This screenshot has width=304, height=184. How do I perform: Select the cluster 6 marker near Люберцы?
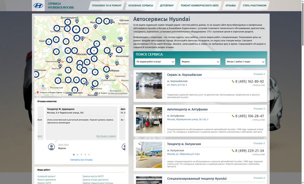click(106, 69)
